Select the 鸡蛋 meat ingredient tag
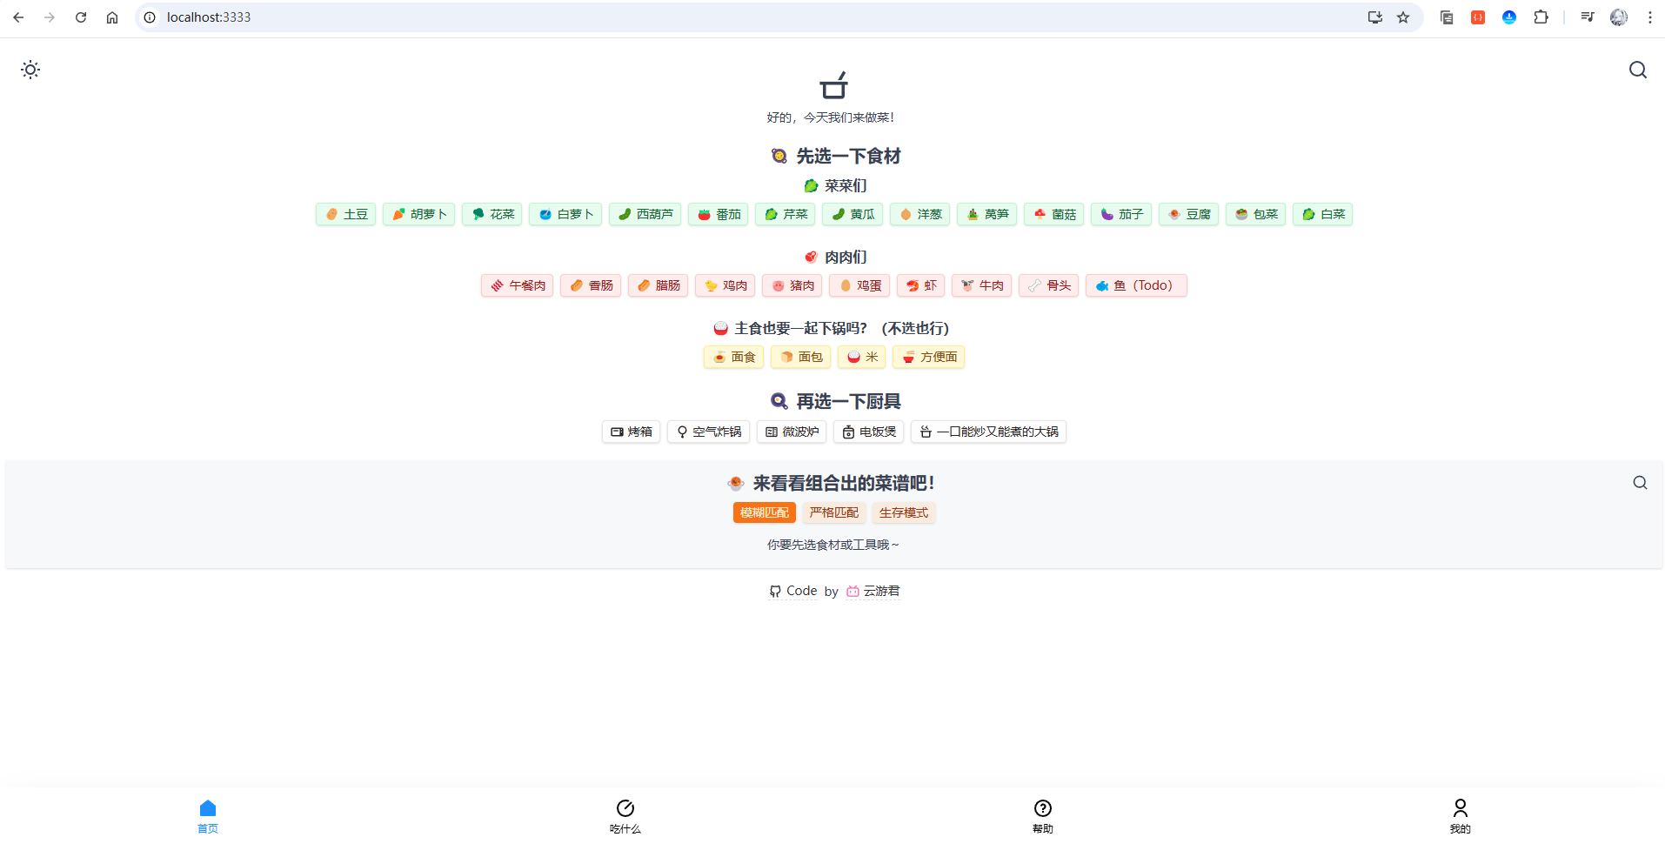The image size is (1665, 857). pyautogui.click(x=859, y=285)
